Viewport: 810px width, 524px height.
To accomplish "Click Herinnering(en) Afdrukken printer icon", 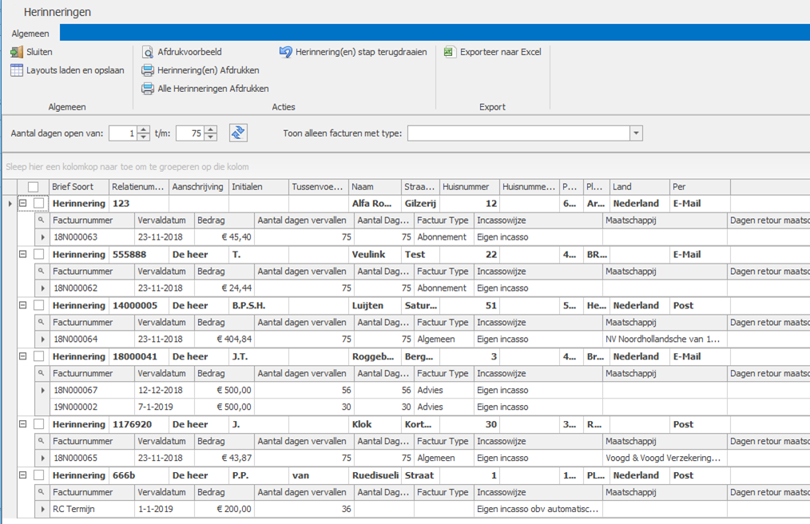I will pos(148,70).
